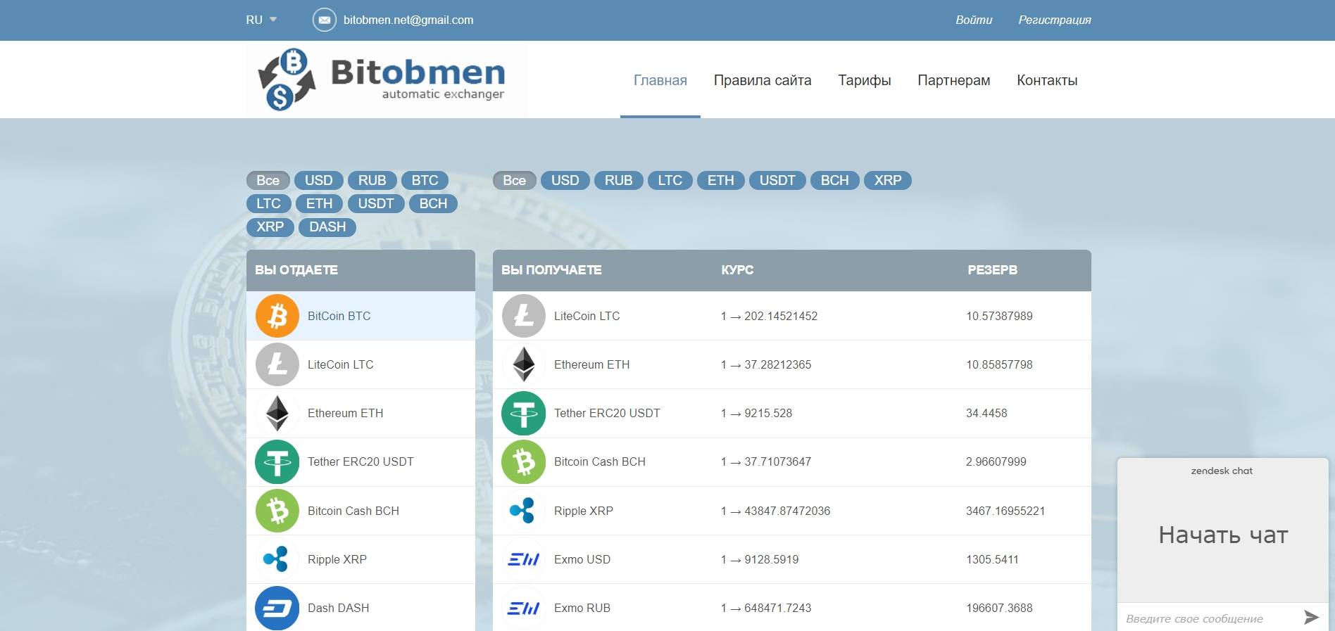Click reserve value 3467.16955221
1335x631 pixels.
click(1005, 511)
